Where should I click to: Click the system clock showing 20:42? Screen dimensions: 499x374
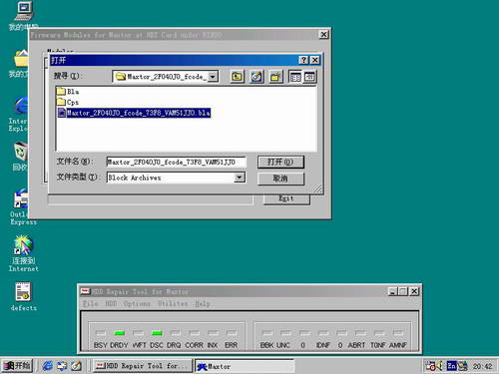[483, 366]
